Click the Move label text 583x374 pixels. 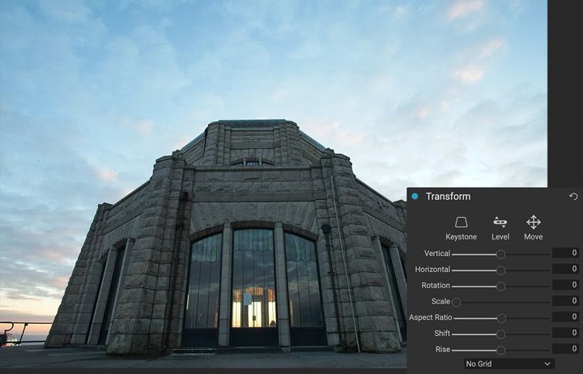(x=533, y=237)
